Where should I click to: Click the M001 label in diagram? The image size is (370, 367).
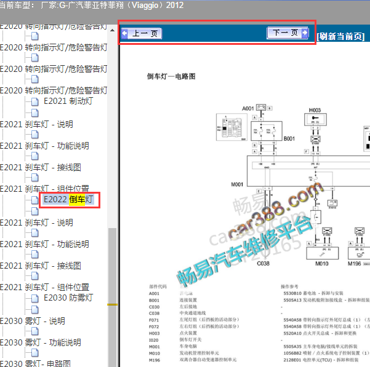coord(237,184)
